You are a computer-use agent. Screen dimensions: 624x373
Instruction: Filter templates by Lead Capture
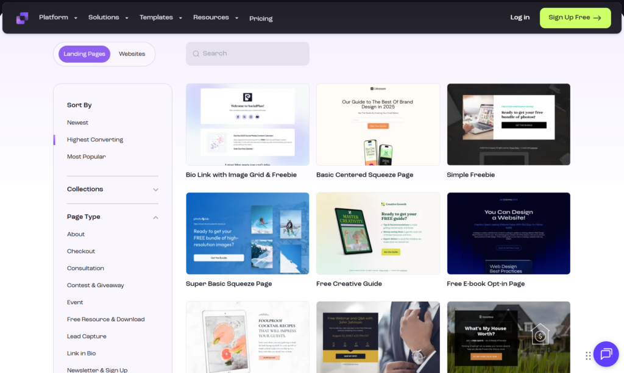point(87,336)
